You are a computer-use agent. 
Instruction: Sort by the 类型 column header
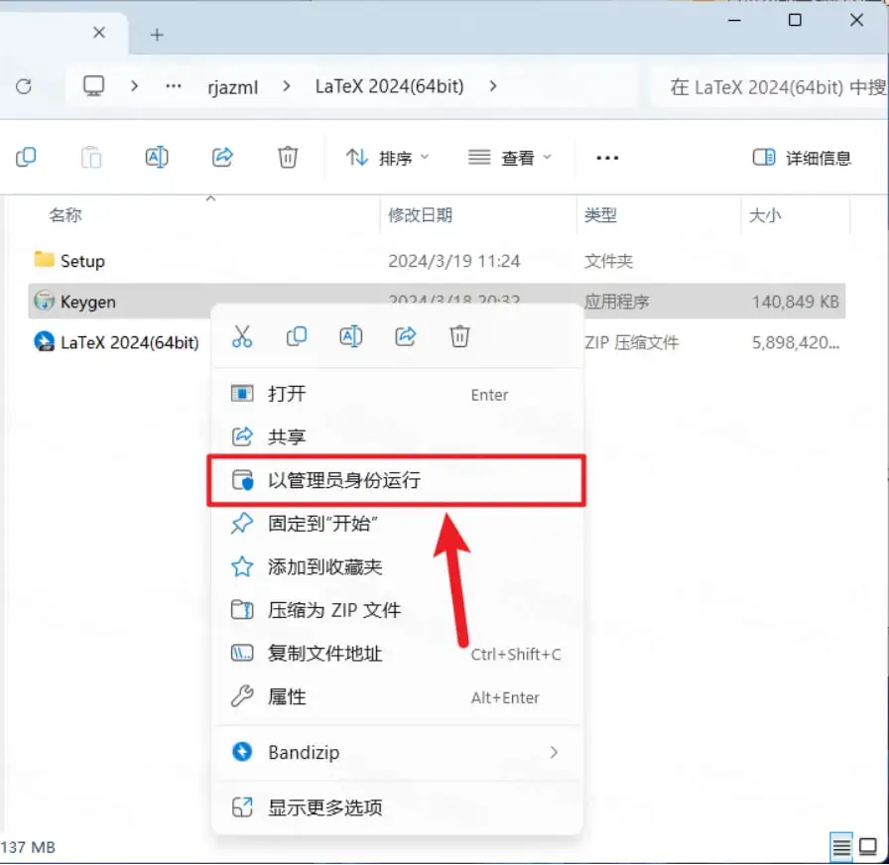click(x=600, y=215)
